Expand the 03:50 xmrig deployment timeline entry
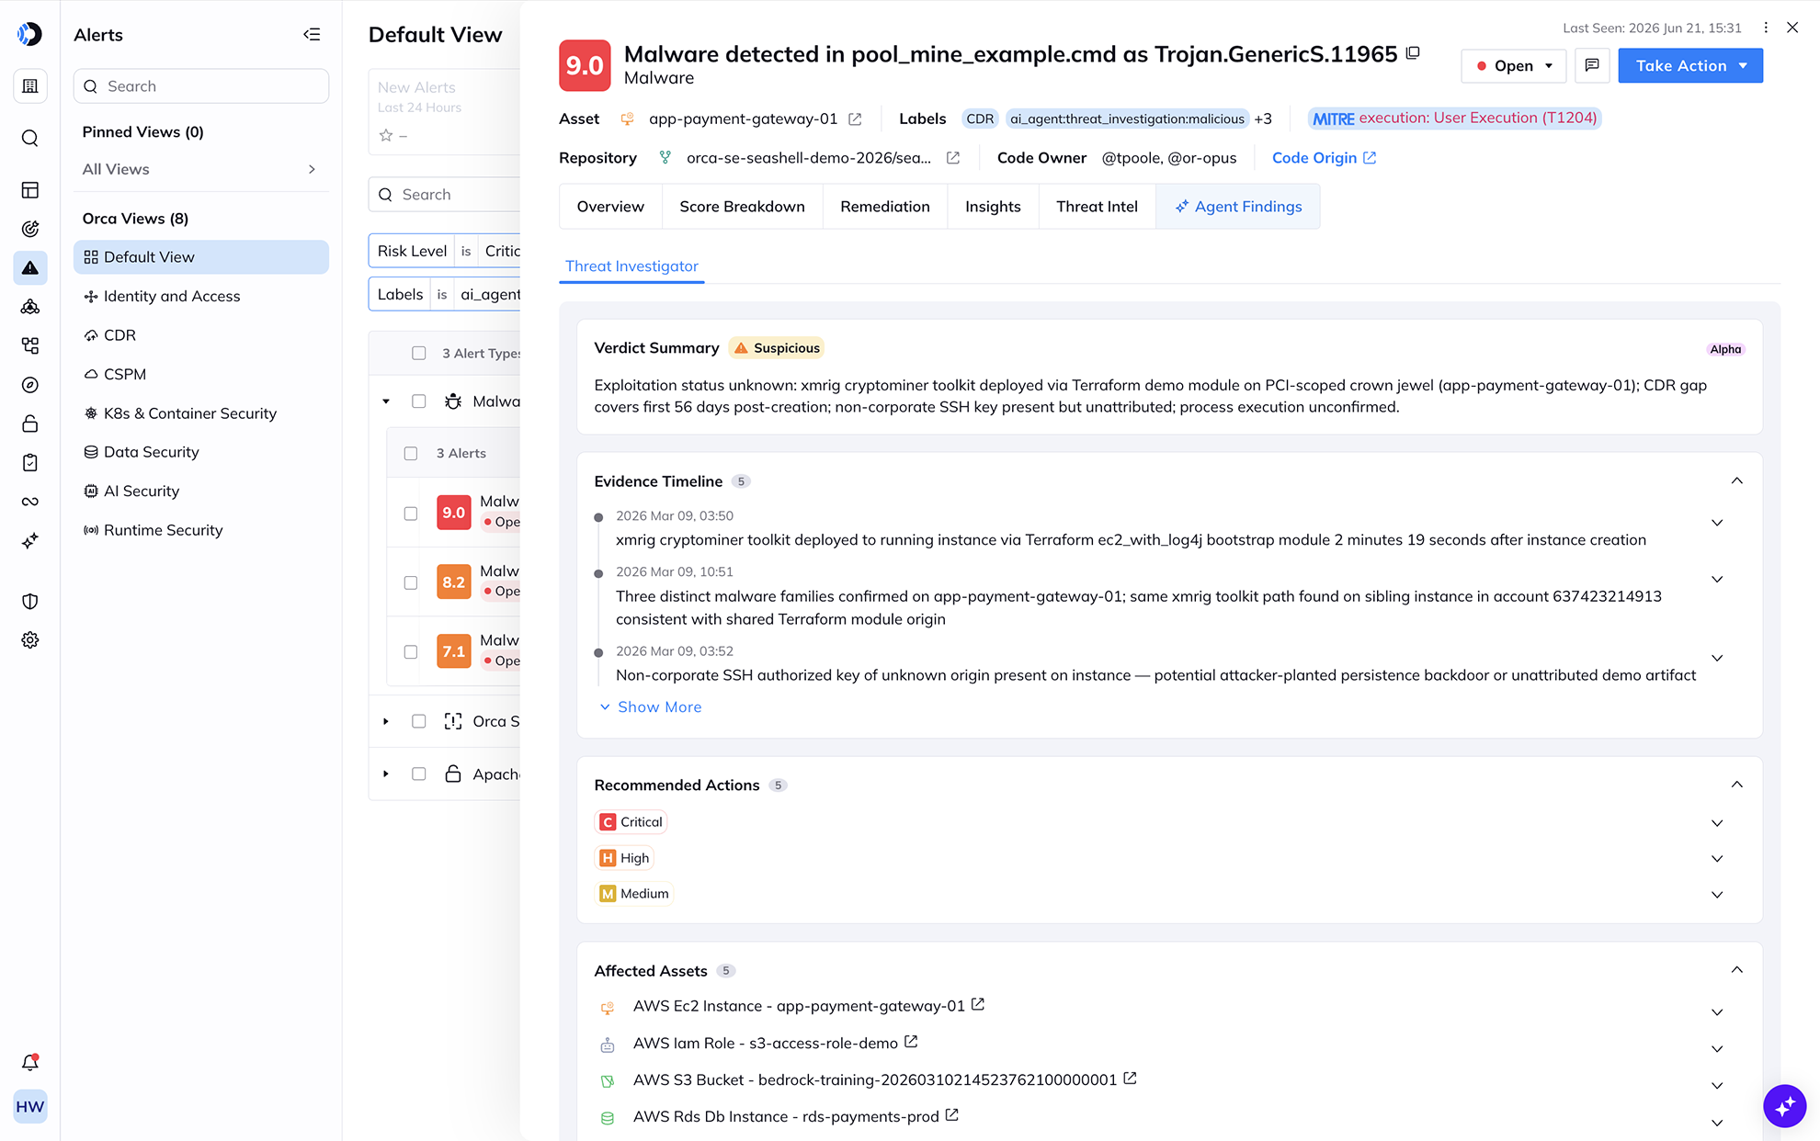Image resolution: width=1820 pixels, height=1141 pixels. 1716,523
